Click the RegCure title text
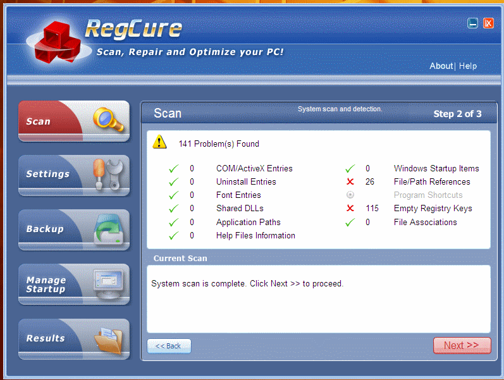 coord(133,29)
